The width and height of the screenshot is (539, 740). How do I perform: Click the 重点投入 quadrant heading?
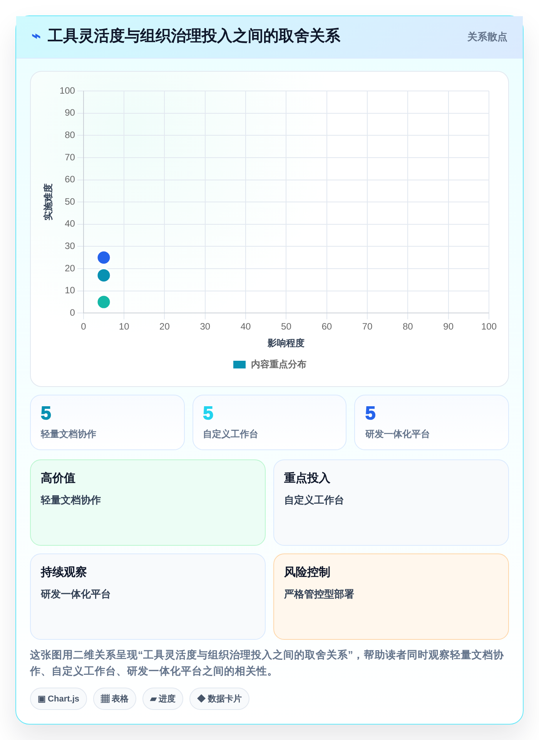[x=307, y=478]
